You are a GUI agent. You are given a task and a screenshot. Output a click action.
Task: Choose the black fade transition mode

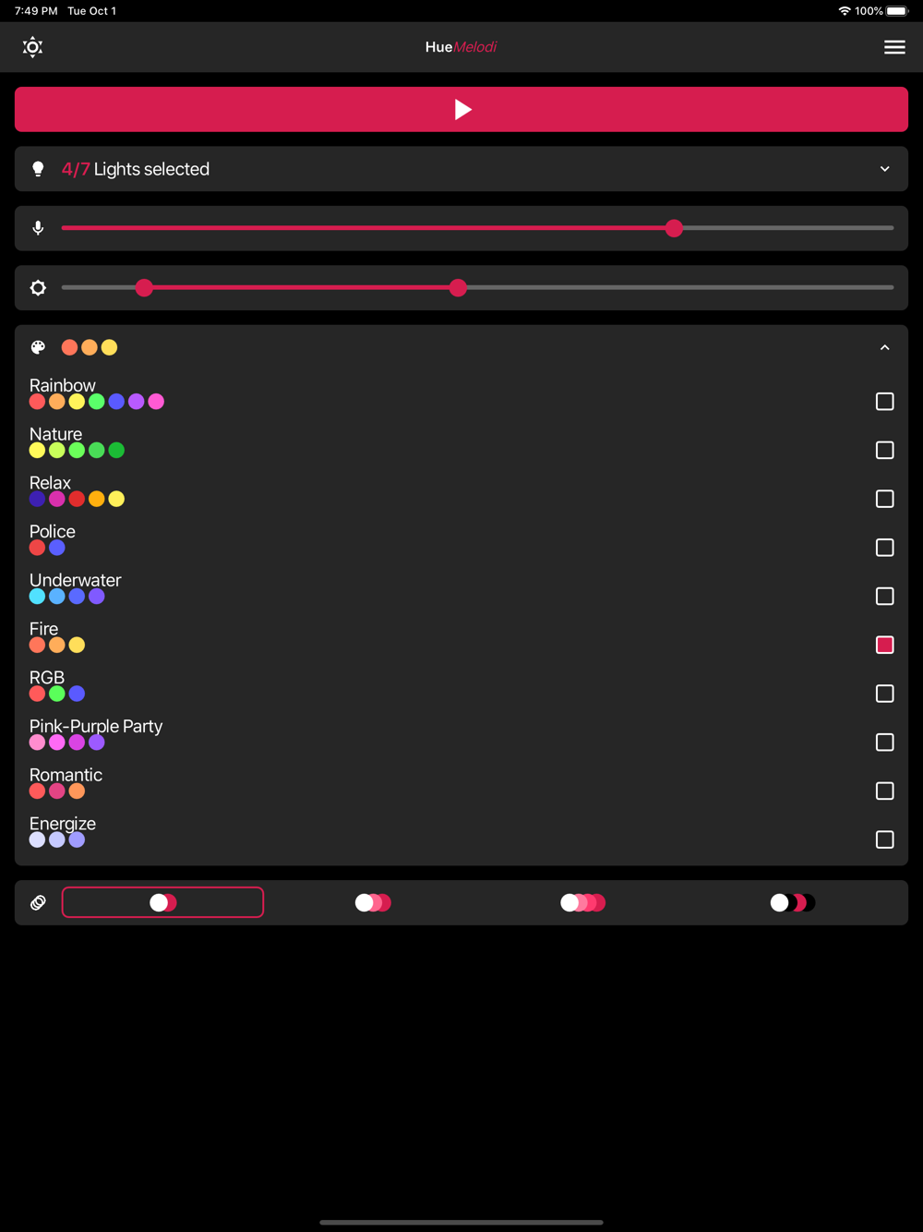(792, 902)
